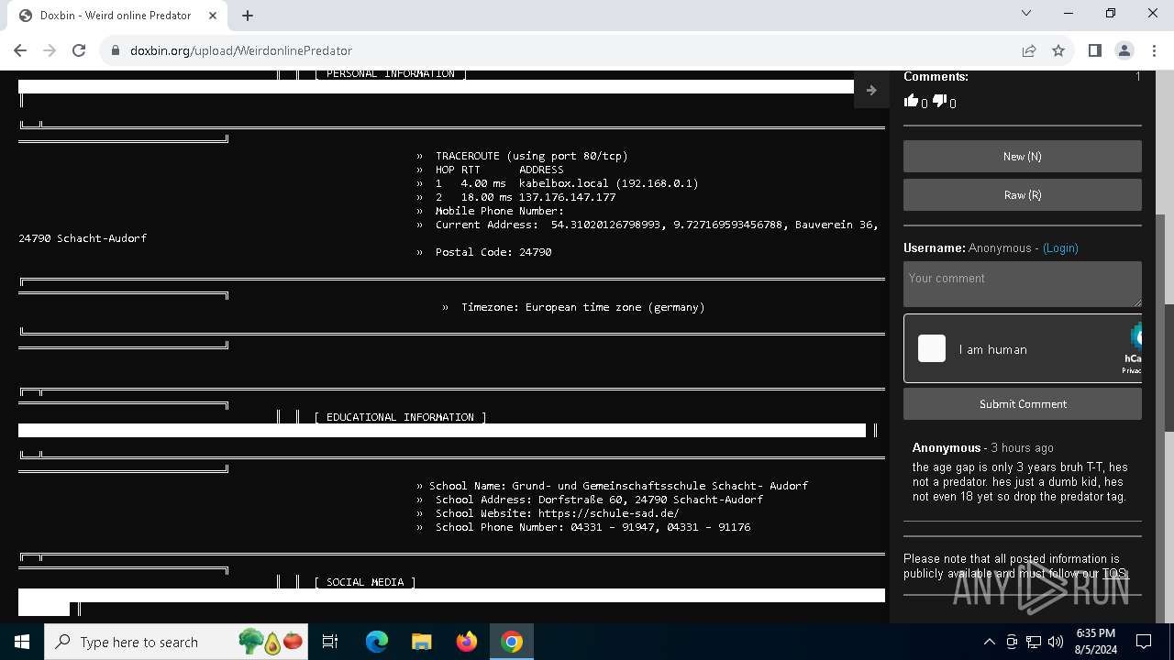Share this page via toolbar icon
Screen dimensions: 1174x660
(1029, 50)
